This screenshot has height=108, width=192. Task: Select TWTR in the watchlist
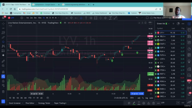tap(171, 85)
